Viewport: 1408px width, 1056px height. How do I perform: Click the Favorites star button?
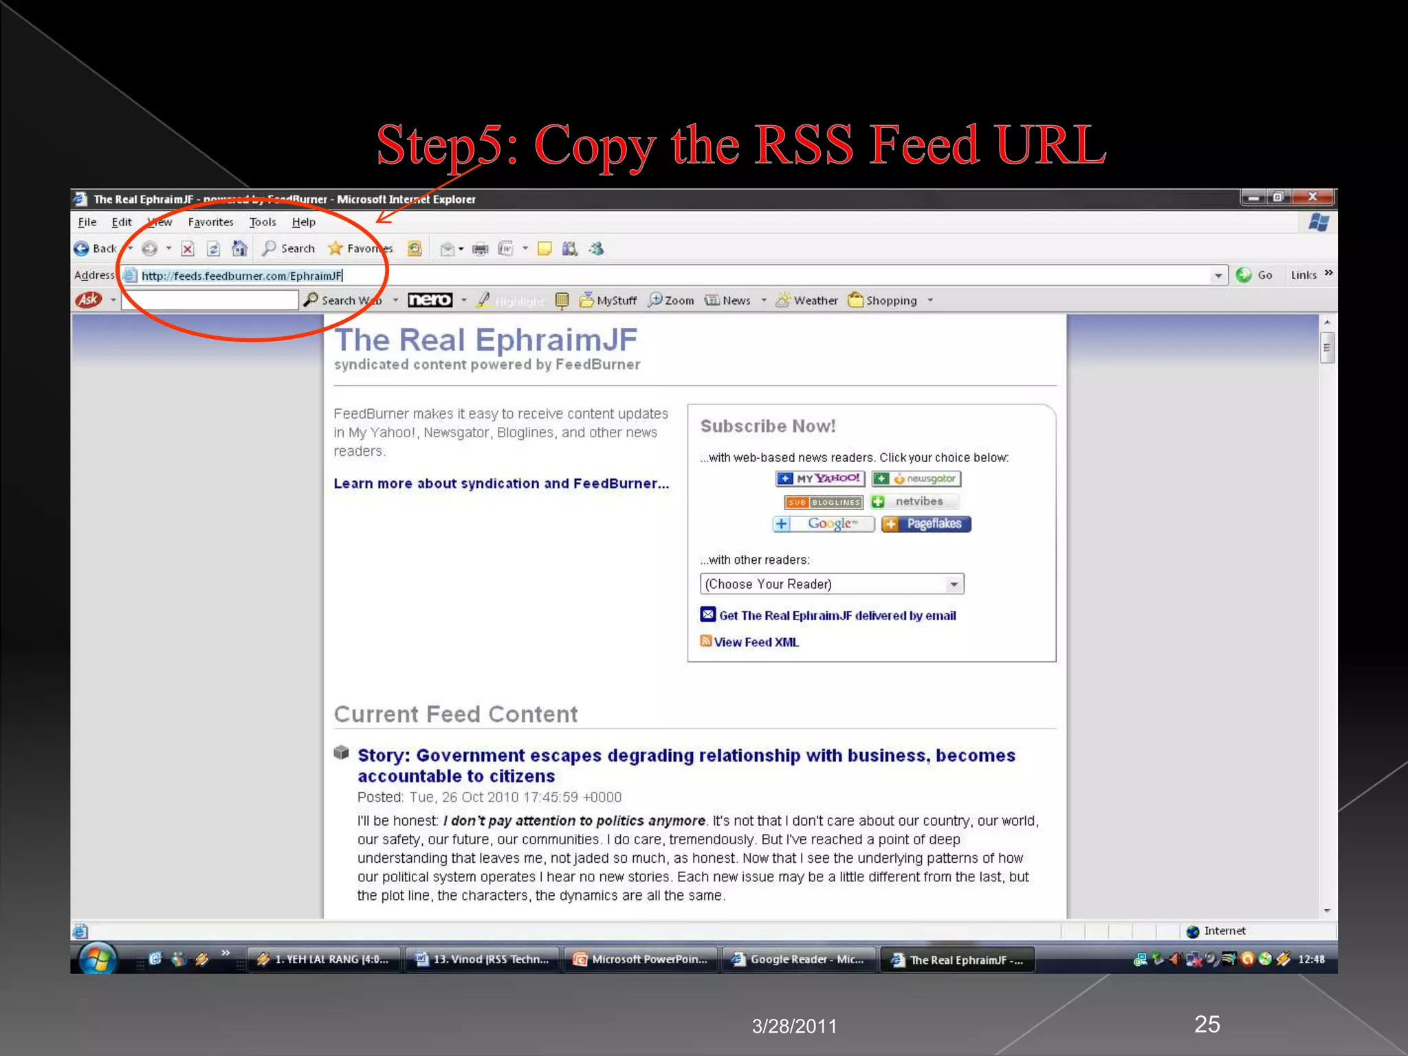coord(360,248)
